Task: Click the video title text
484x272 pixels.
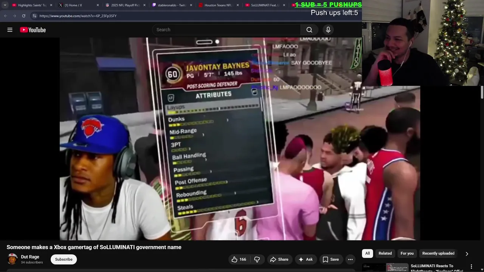Action: tap(94, 247)
